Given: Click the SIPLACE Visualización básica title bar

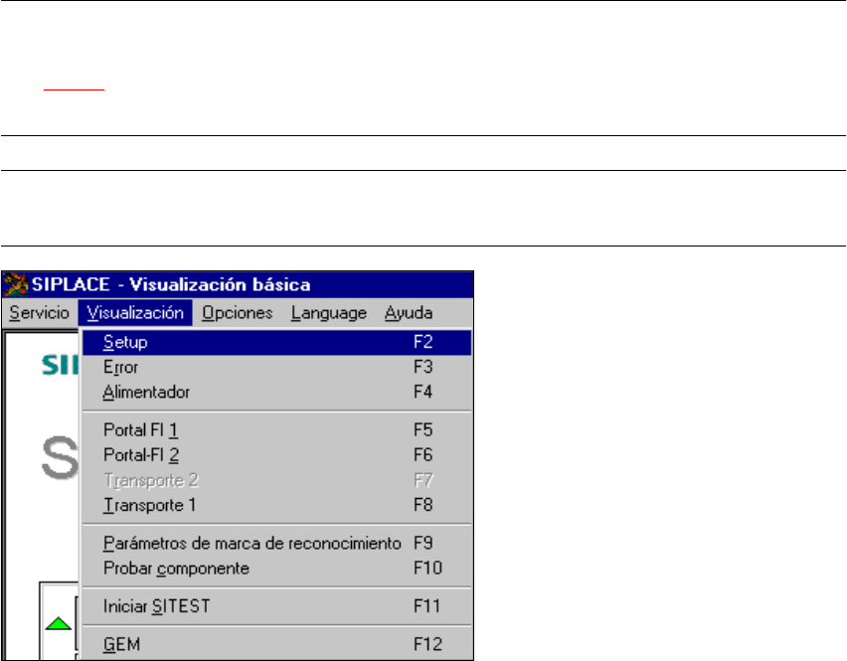Looking at the screenshot, I should (238, 284).
